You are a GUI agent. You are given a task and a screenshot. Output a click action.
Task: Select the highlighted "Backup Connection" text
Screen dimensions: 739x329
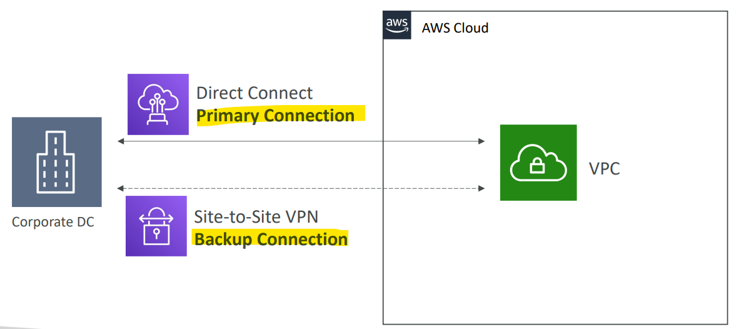pyautogui.click(x=271, y=239)
